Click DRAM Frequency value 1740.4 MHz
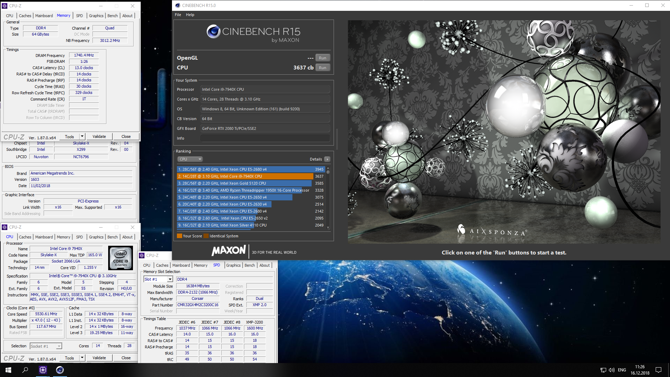This screenshot has width=670, height=377. (84, 56)
